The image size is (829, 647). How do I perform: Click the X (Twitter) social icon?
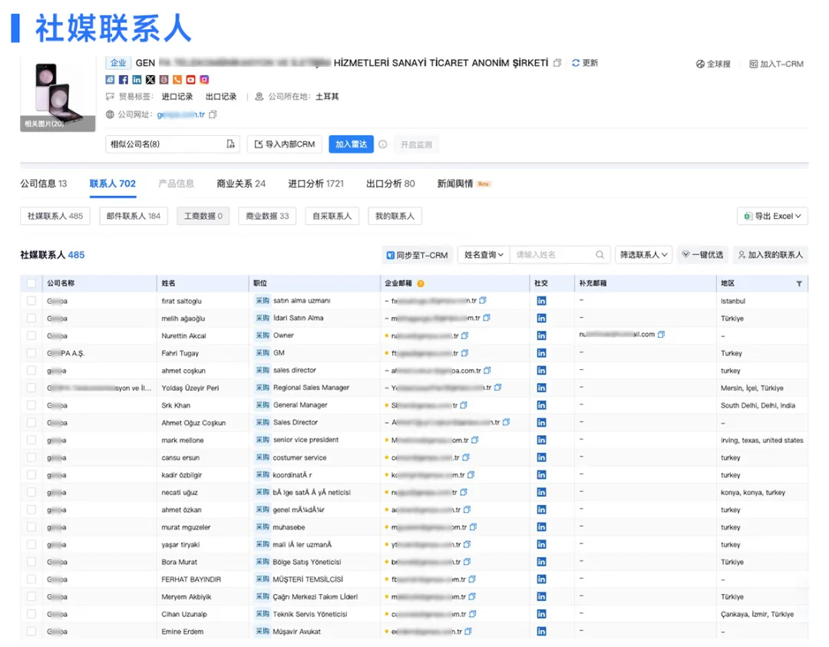tap(150, 80)
